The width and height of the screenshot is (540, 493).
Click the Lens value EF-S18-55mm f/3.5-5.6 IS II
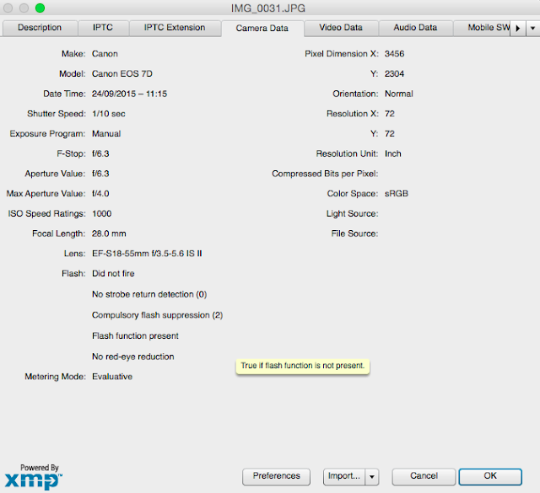coord(147,254)
